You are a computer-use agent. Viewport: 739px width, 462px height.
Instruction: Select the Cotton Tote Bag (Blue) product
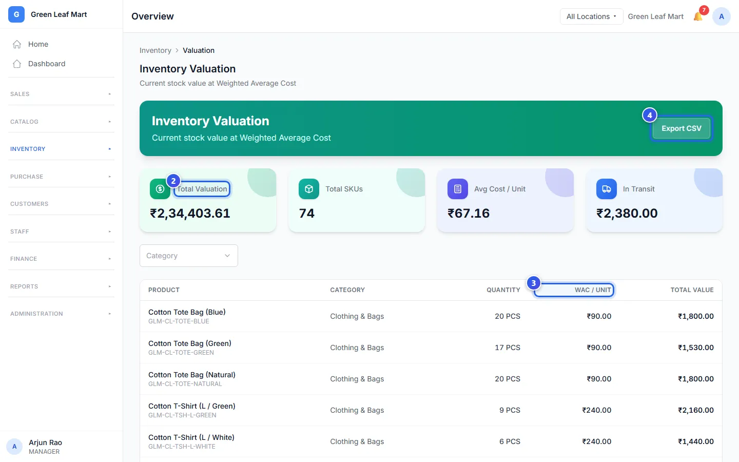tap(187, 312)
